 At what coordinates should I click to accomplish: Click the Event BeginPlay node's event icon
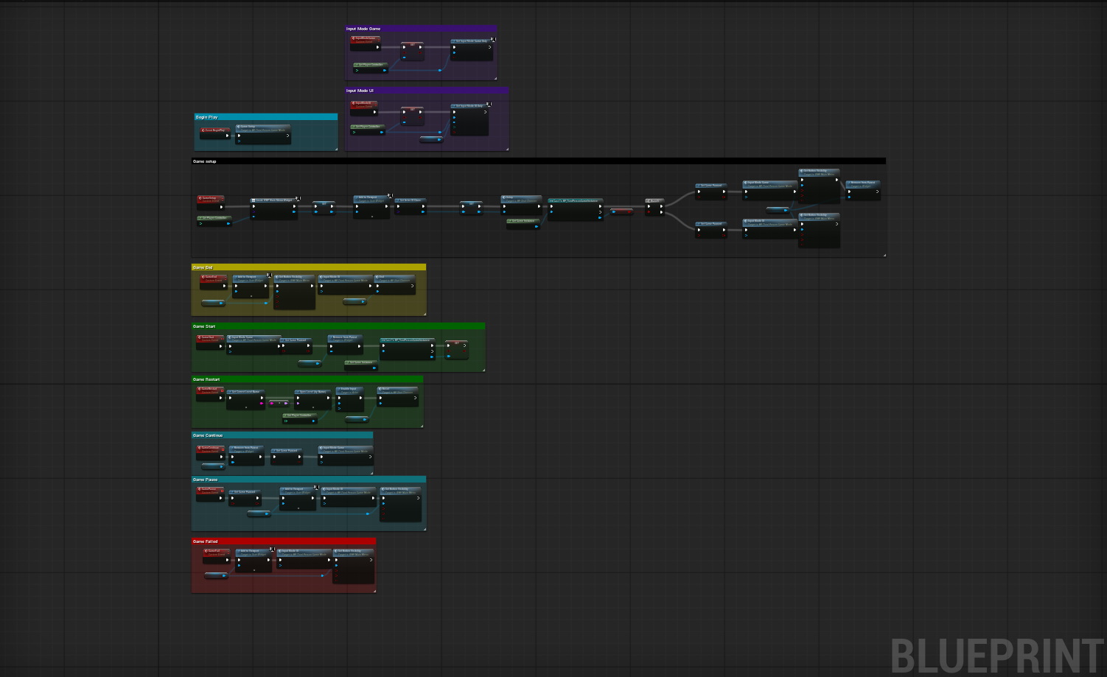(x=203, y=130)
